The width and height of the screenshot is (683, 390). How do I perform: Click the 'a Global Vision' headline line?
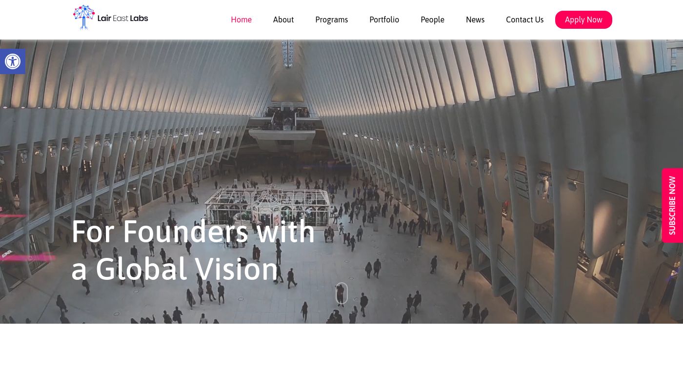click(175, 269)
